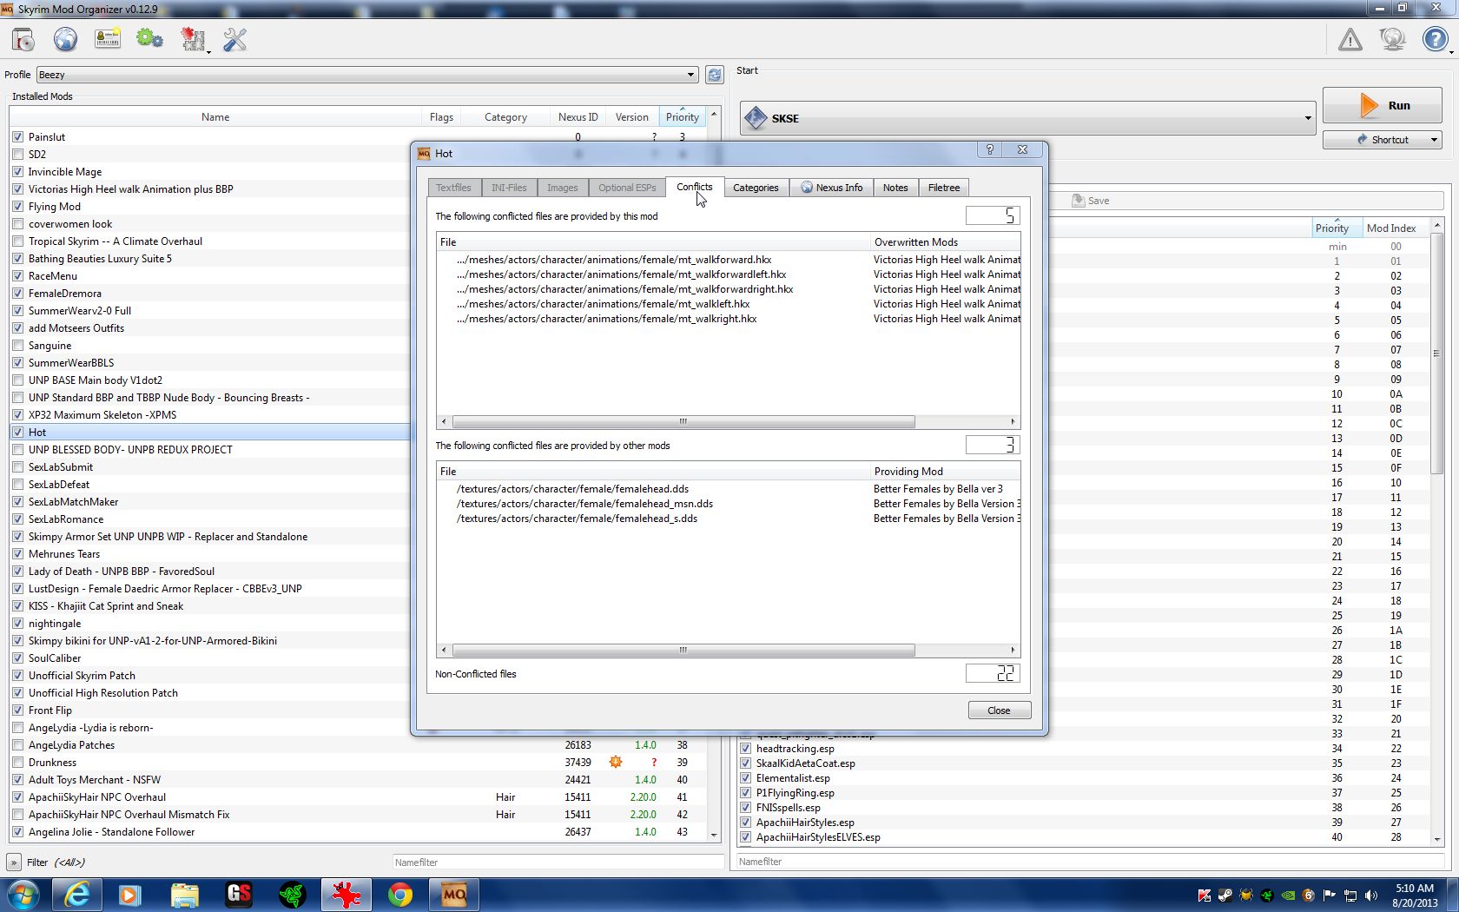Switch to the Categories tab
Screen dimensions: 1459x912
point(755,188)
